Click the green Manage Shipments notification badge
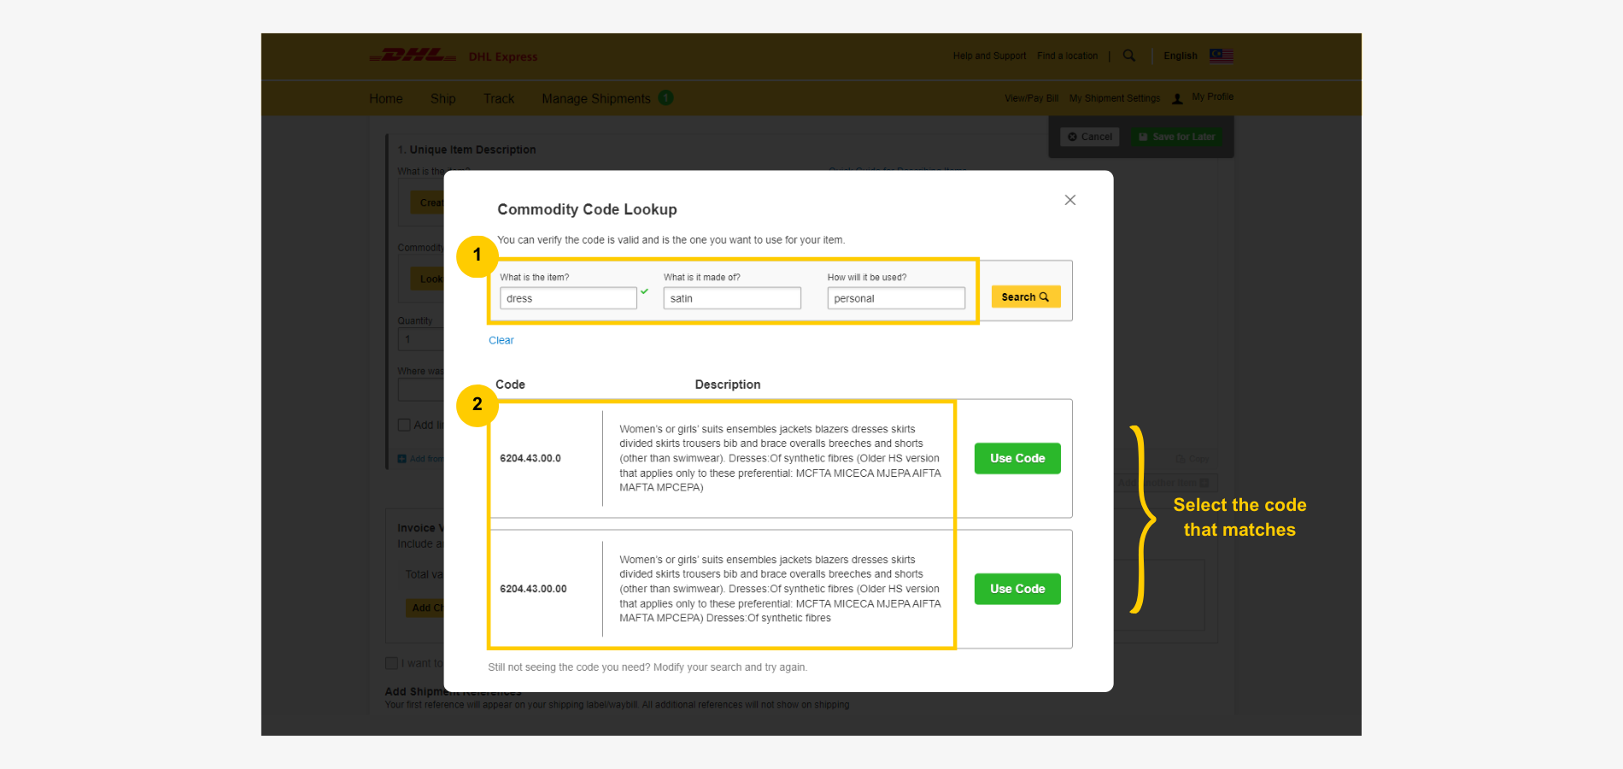The image size is (1623, 769). coord(665,97)
